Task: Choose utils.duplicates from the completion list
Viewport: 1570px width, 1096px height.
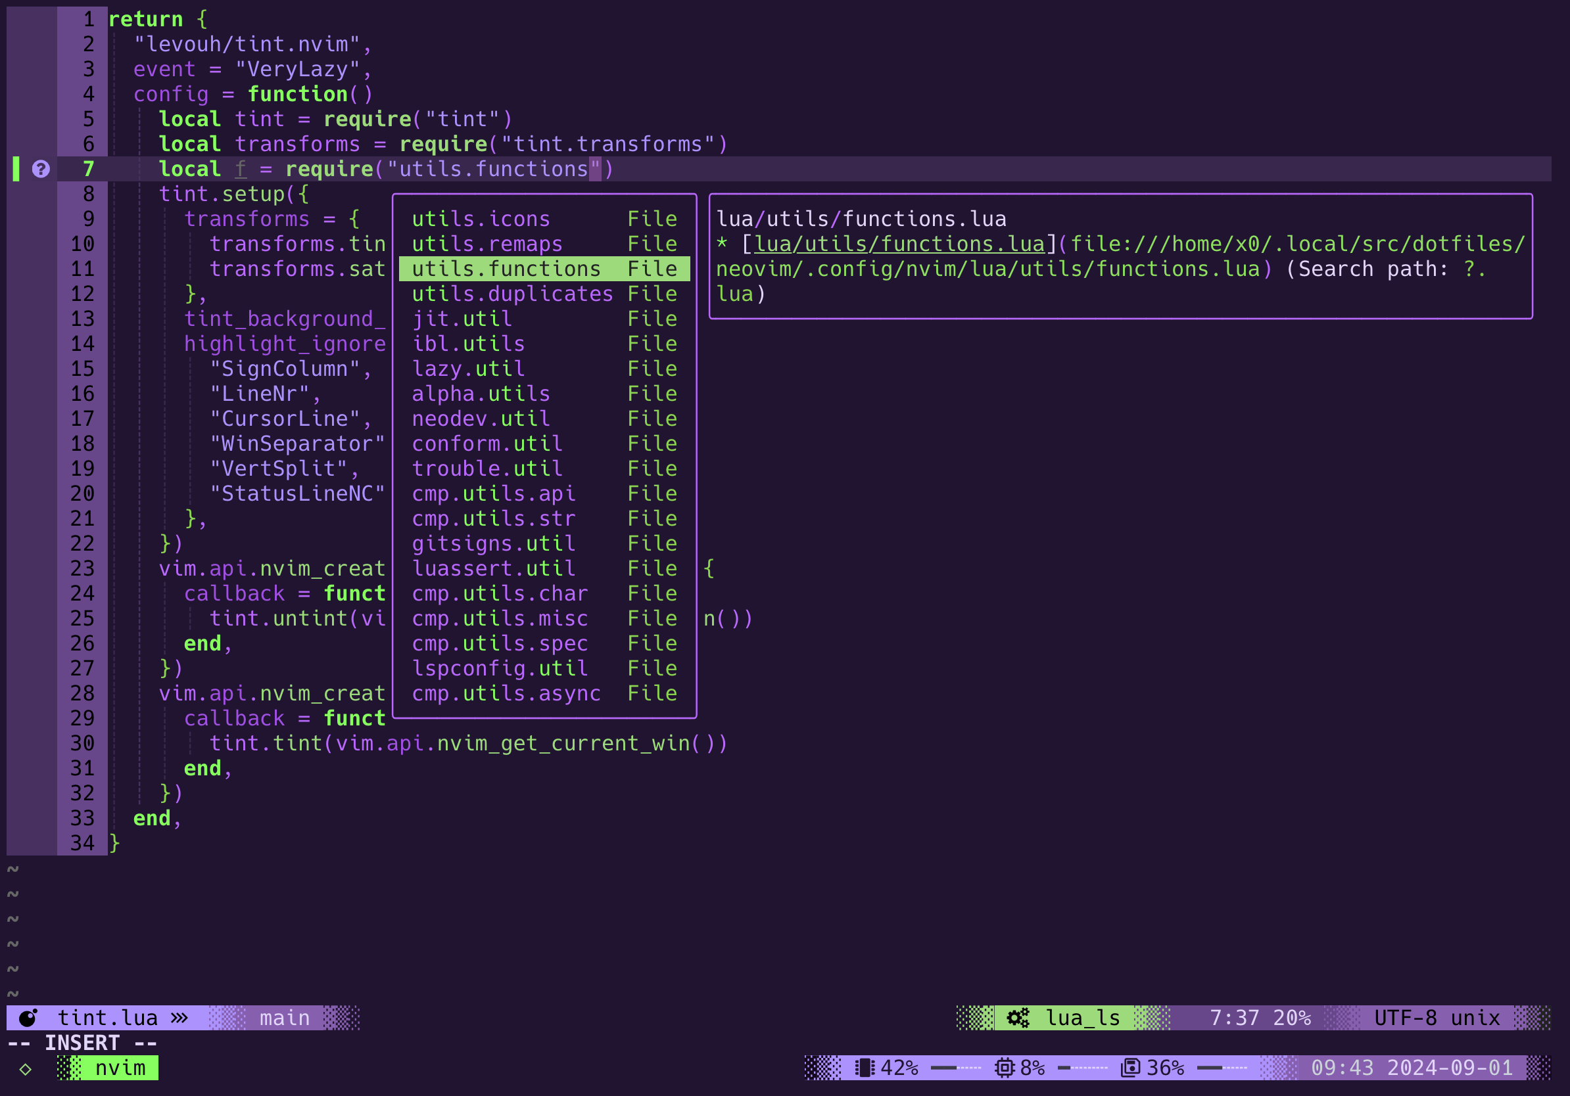Action: click(x=511, y=294)
